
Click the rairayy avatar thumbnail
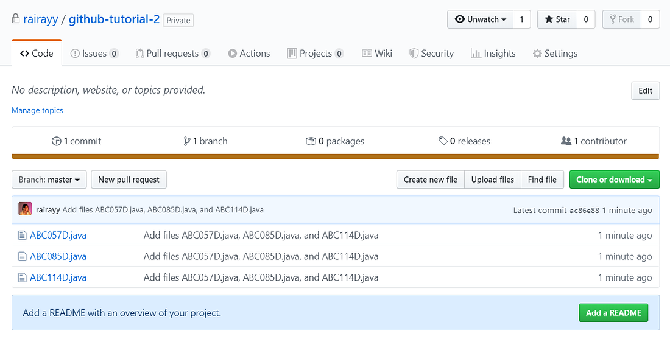pyautogui.click(x=25, y=209)
